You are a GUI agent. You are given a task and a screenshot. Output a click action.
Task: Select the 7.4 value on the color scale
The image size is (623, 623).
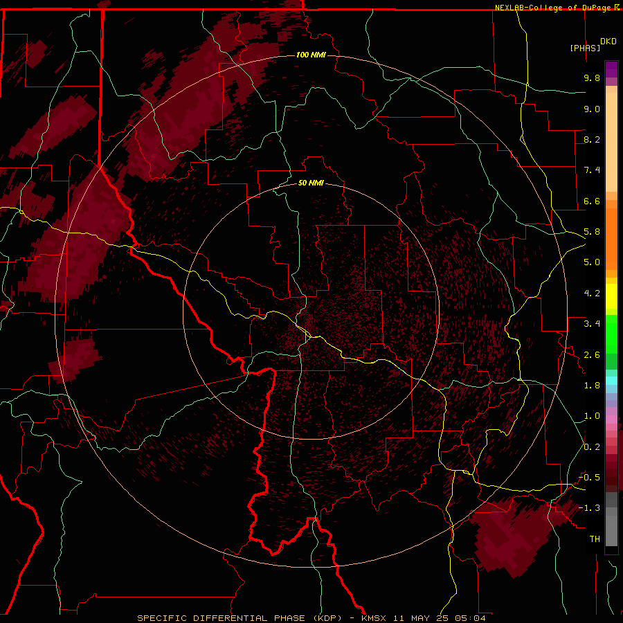click(592, 170)
